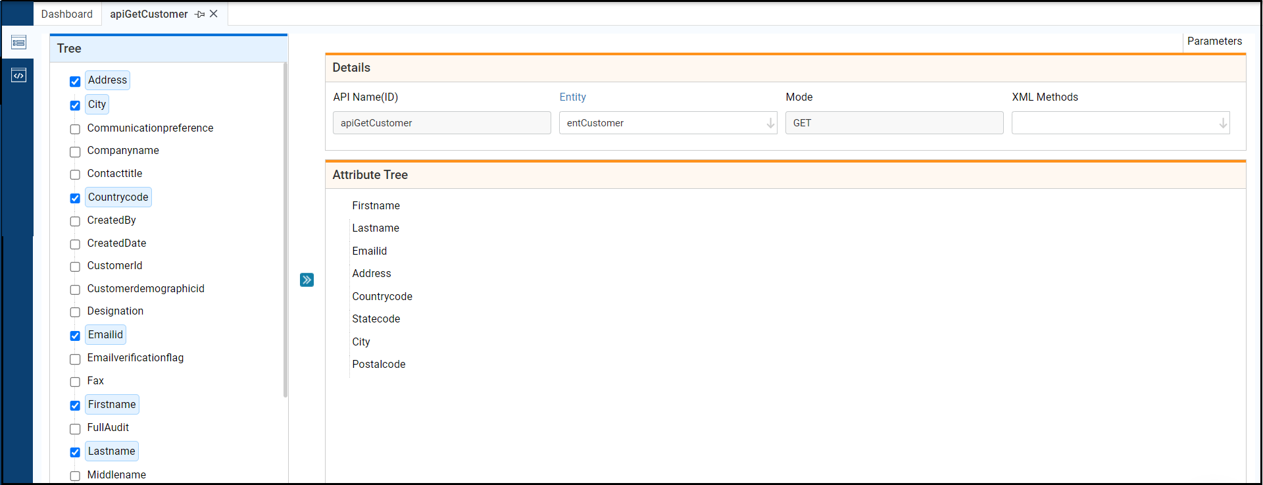Open the code view sidebar icon
The width and height of the screenshot is (1263, 485).
[x=18, y=76]
